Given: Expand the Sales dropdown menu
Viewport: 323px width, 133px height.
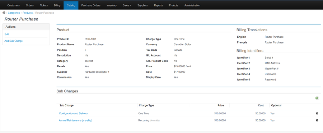Looking at the screenshot, I should pos(127,5).
